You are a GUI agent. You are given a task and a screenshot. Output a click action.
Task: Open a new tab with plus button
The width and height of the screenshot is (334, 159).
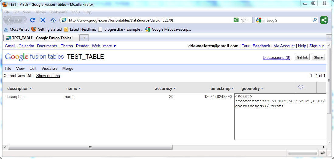coord(84,38)
